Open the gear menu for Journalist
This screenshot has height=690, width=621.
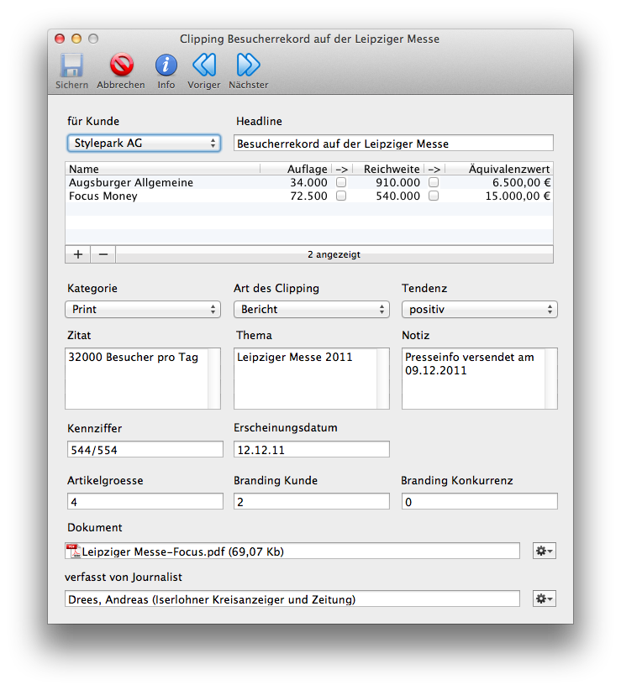point(544,599)
